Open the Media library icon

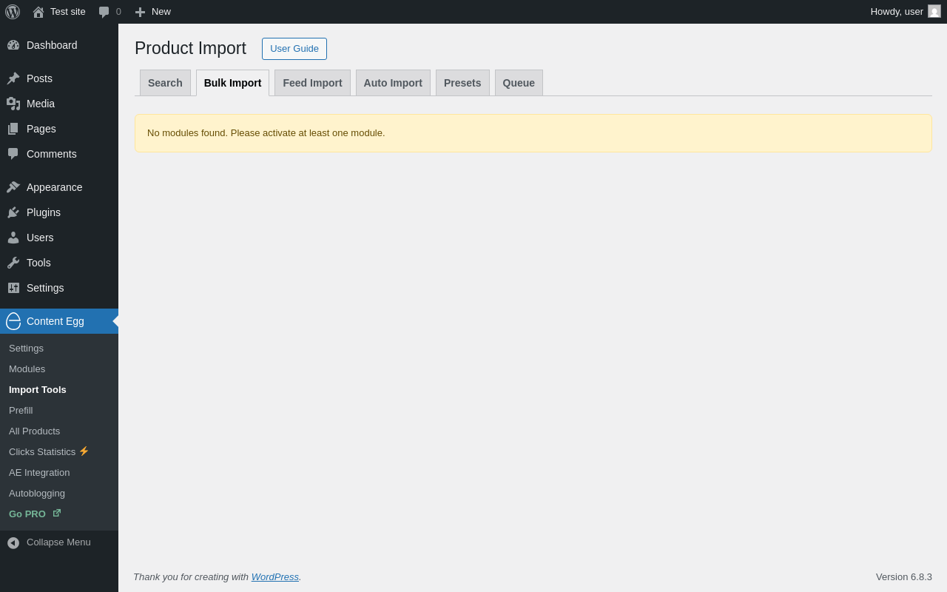tap(13, 104)
